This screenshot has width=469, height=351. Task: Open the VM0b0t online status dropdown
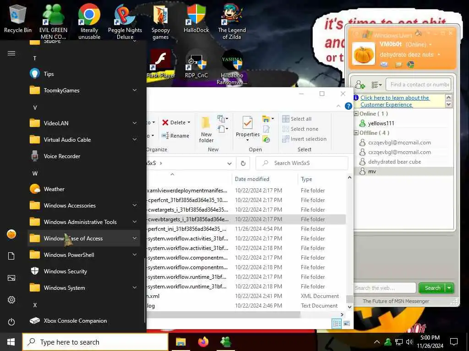click(x=431, y=44)
